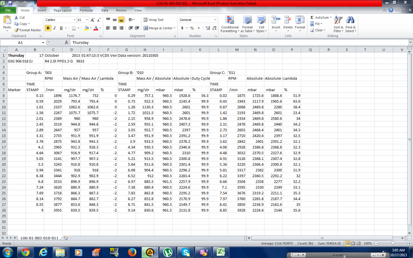
Task: Click the Borders button icon
Action: (74, 28)
